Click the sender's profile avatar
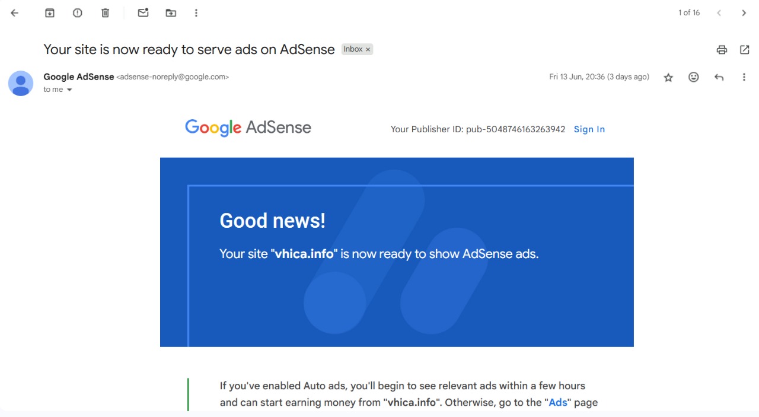The width and height of the screenshot is (759, 417). click(x=21, y=83)
